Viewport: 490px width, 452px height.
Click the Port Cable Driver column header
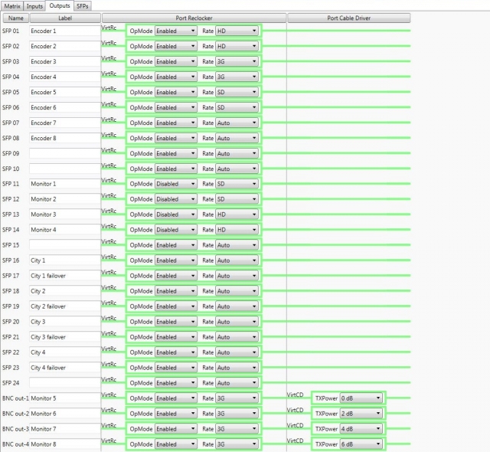(x=348, y=18)
